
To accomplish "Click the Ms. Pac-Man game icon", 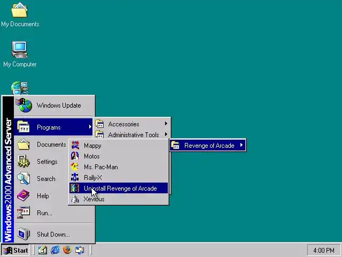I will click(x=75, y=167).
